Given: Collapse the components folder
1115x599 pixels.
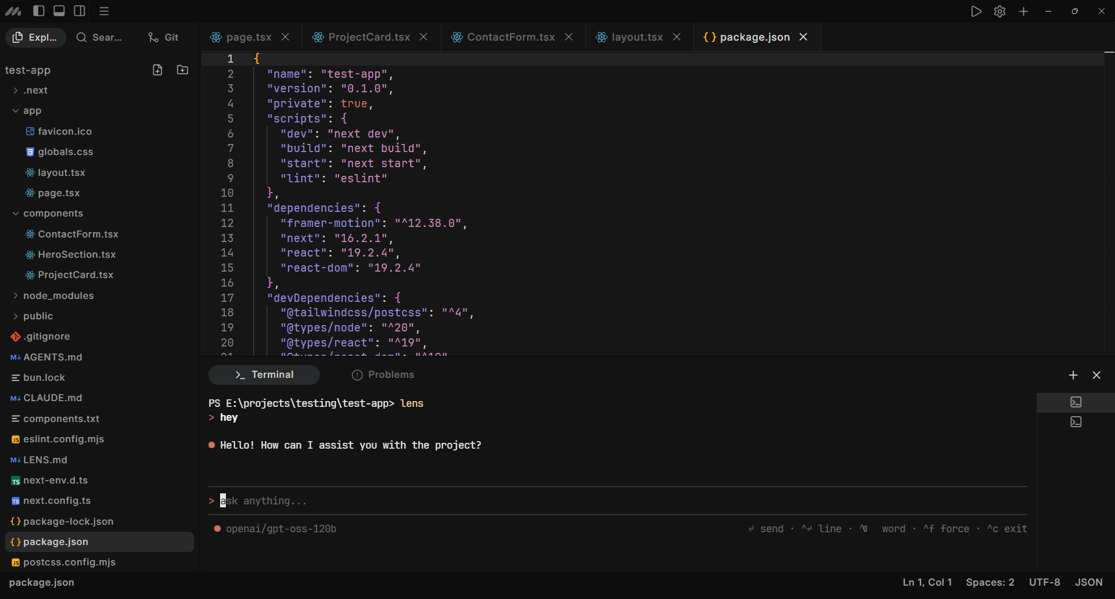Looking at the screenshot, I should coord(53,214).
